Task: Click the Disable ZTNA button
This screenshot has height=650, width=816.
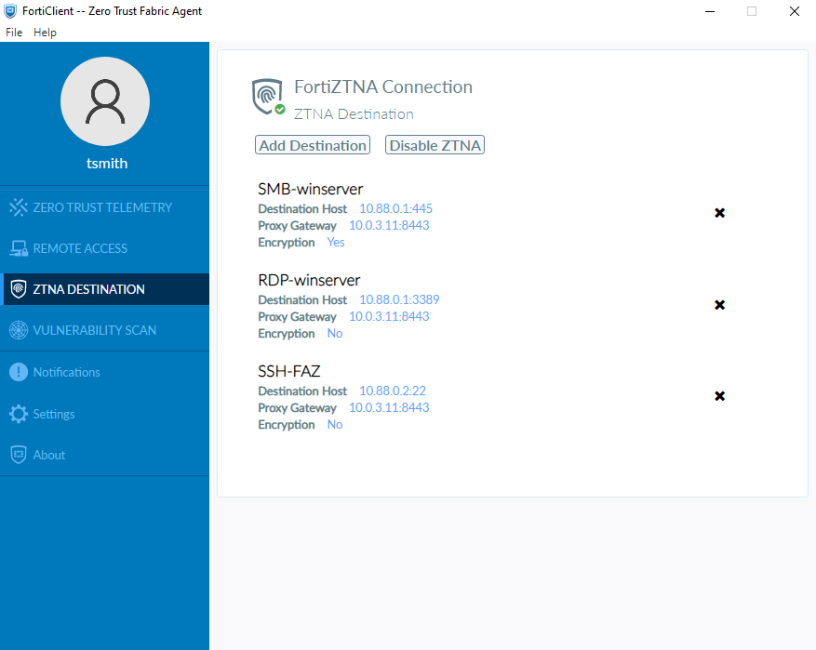Action: click(x=434, y=145)
